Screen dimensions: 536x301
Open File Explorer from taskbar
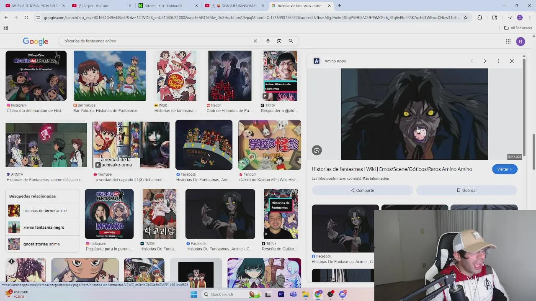click(306, 294)
